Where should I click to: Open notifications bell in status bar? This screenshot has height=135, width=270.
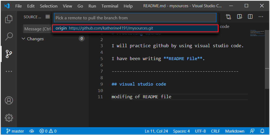click(262, 131)
